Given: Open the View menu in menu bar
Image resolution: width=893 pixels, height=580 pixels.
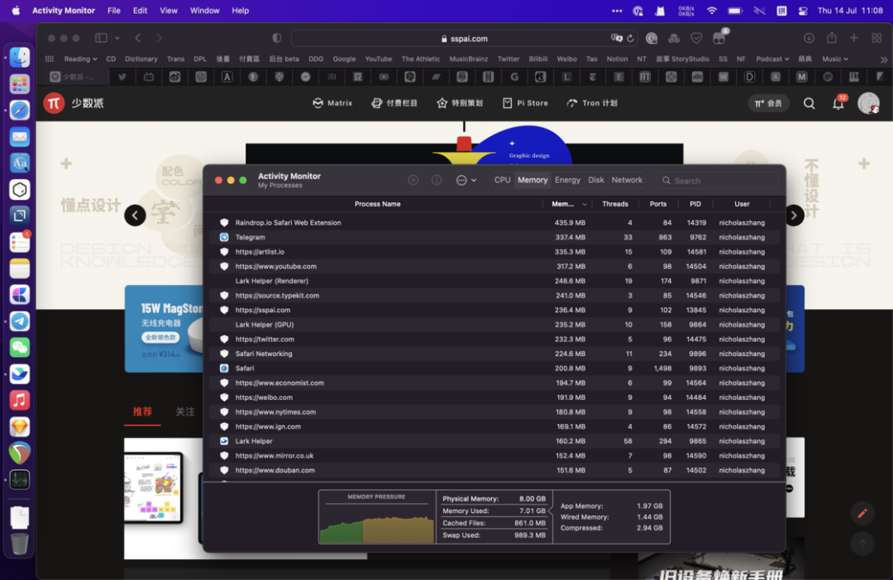Looking at the screenshot, I should 169,10.
